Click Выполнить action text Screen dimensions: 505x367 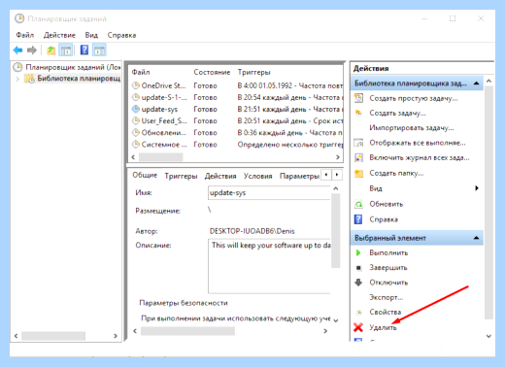point(388,252)
